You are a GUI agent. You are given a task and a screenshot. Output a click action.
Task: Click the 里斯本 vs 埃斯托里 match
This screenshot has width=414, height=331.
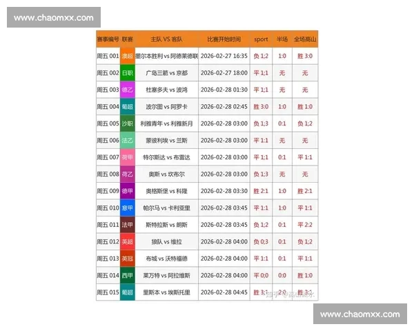(x=166, y=292)
